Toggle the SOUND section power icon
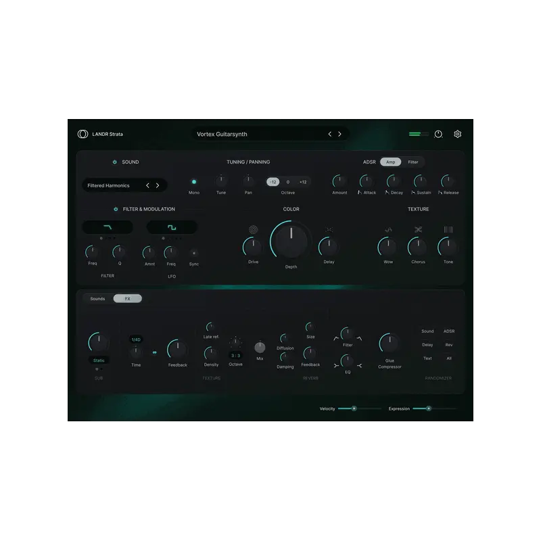Screen dimensions: 541x541 click(114, 162)
